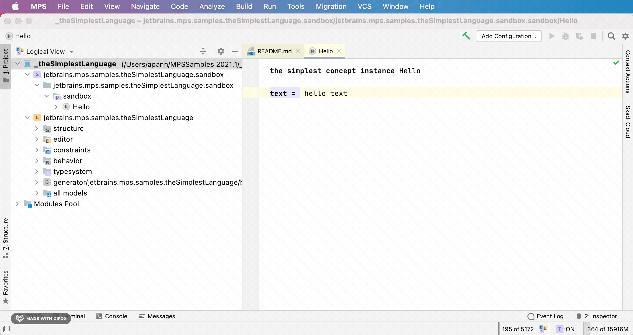Click the Debug bug icon
Image resolution: width=633 pixels, height=335 pixels.
(x=566, y=36)
